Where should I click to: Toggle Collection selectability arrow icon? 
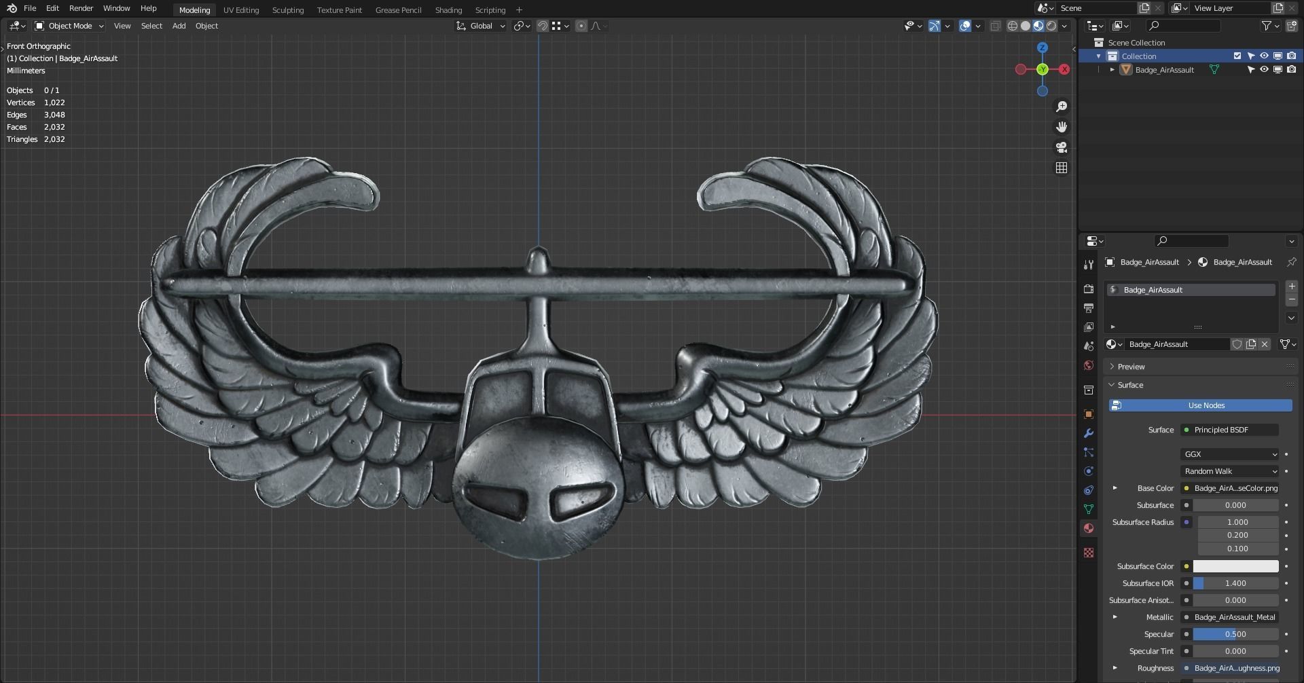pyautogui.click(x=1250, y=56)
